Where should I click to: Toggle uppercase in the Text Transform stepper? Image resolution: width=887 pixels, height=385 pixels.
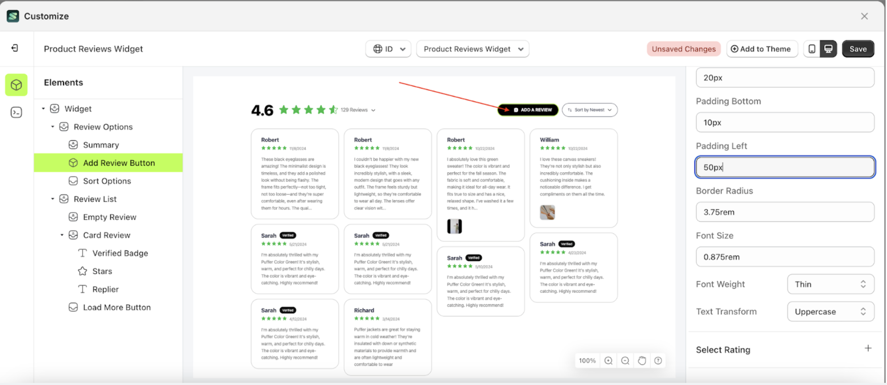pos(863,311)
